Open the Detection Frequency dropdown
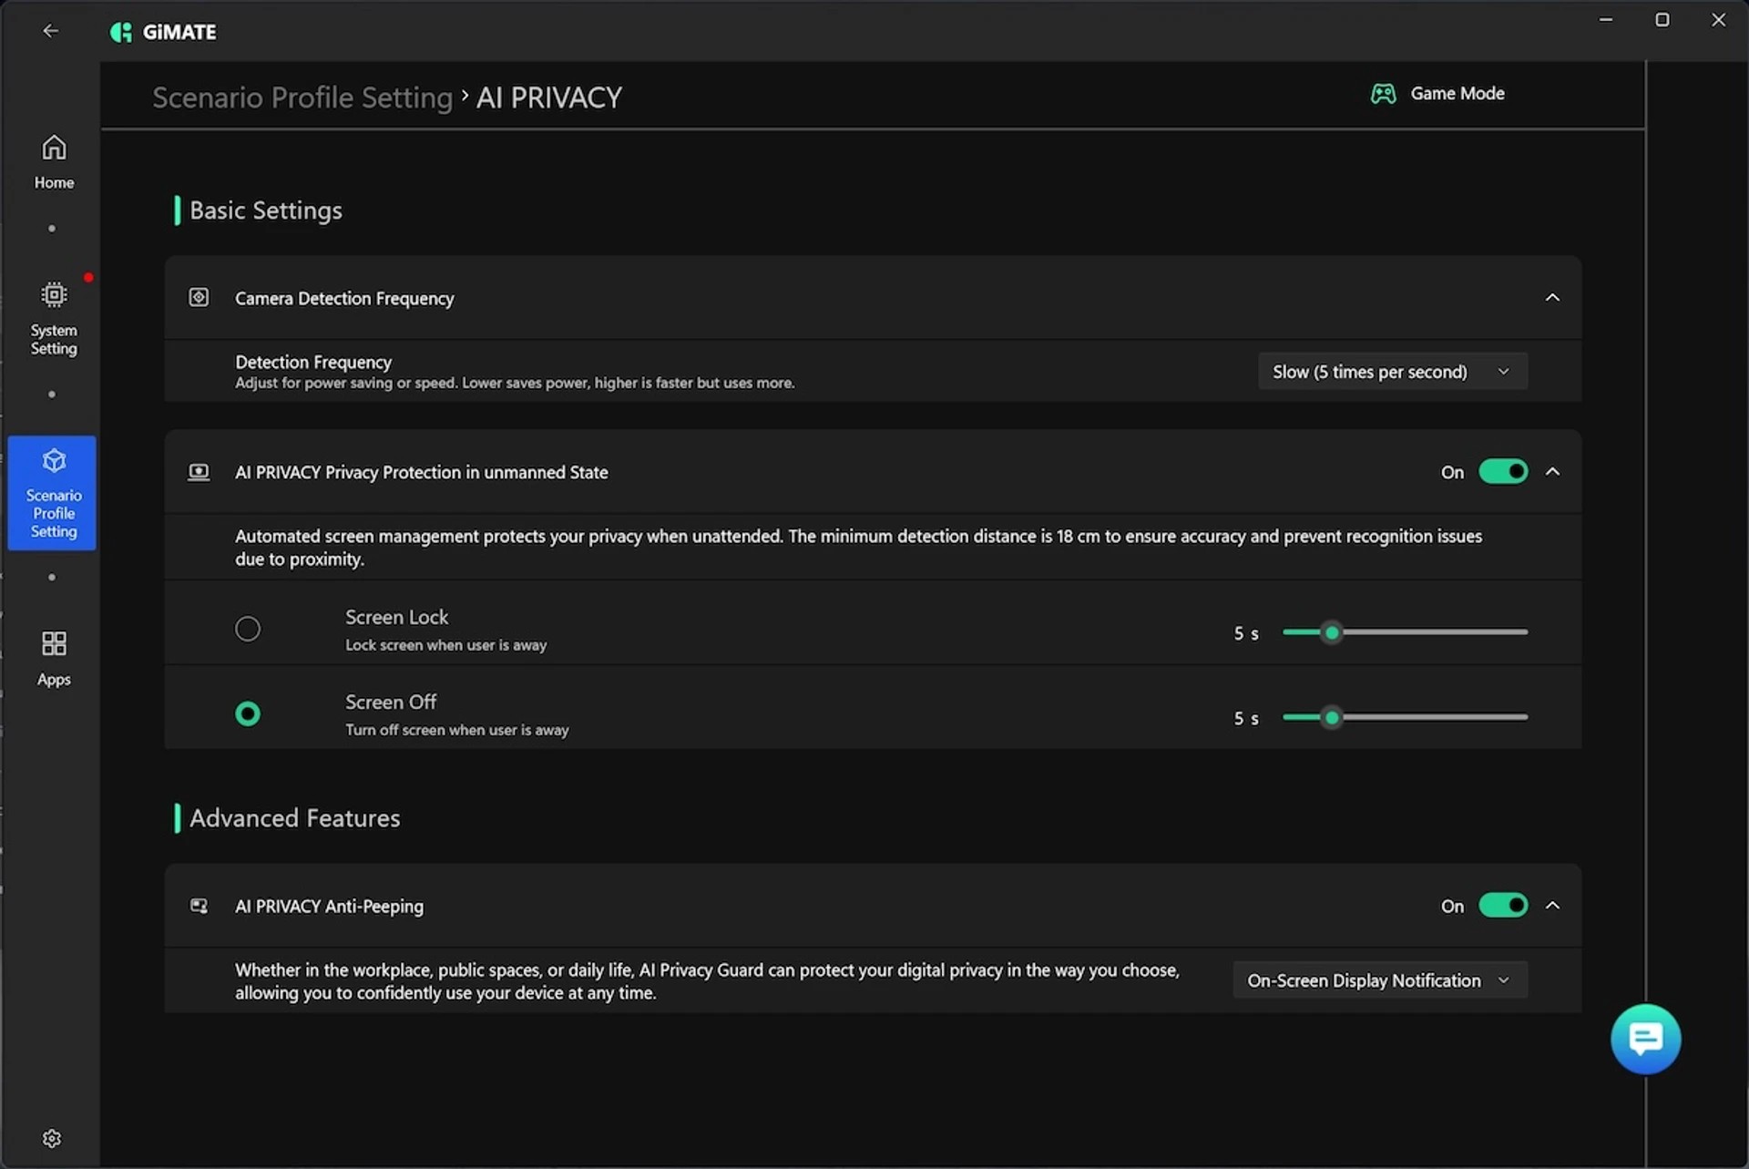1749x1169 pixels. point(1391,372)
